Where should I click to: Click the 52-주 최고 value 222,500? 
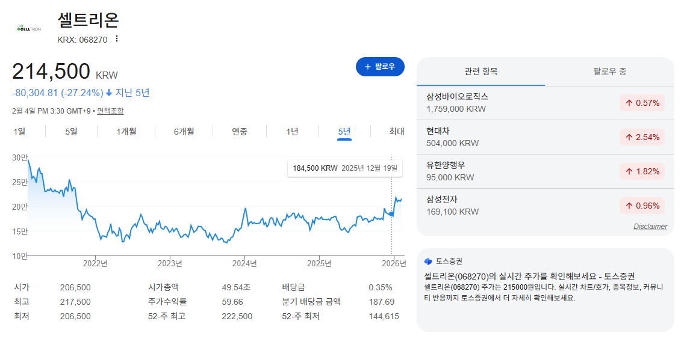(x=237, y=317)
